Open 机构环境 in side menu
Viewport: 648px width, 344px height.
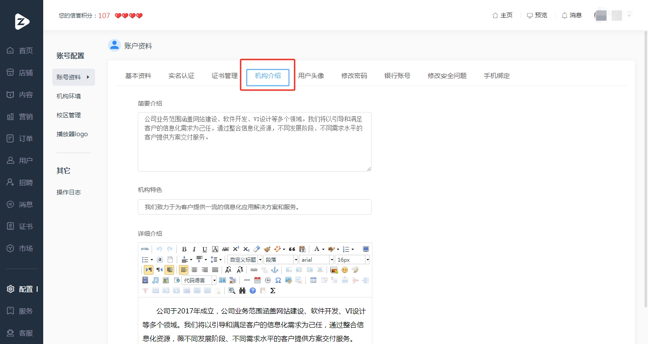pyautogui.click(x=69, y=96)
